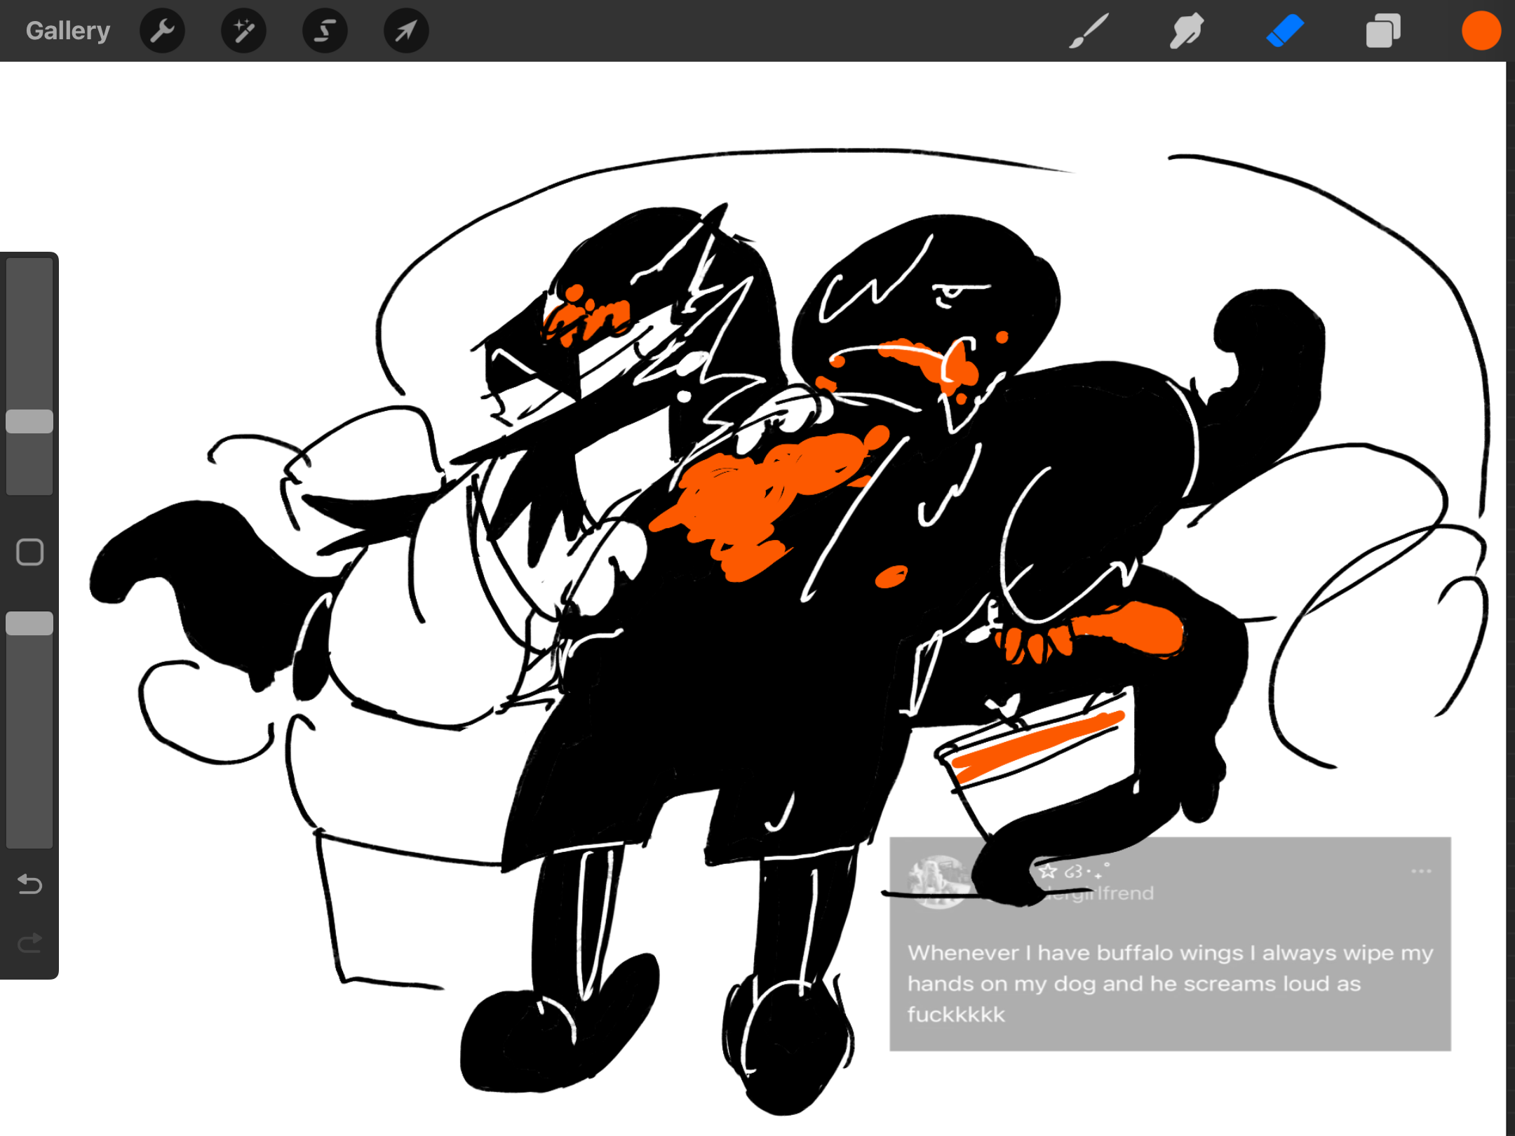This screenshot has width=1515, height=1136.
Task: Click the three-dots menu on the gray post
Action: [1421, 872]
